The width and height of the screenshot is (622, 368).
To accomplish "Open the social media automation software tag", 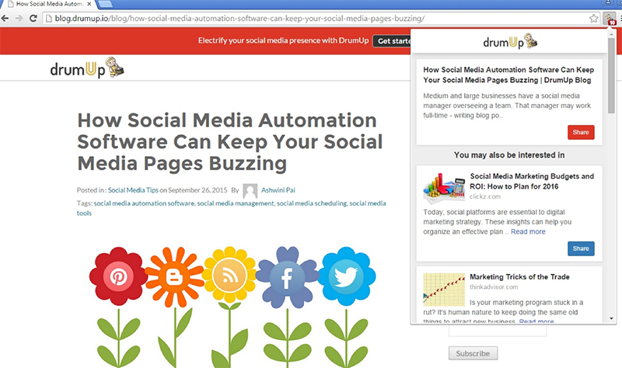I will pos(144,203).
